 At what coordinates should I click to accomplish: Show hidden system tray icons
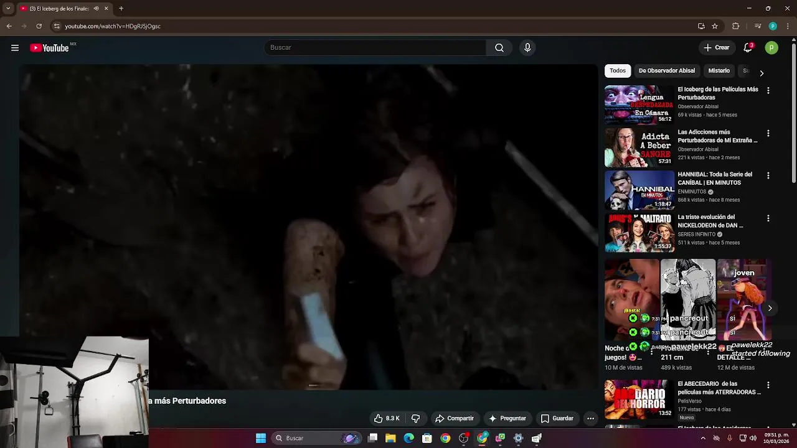(703, 438)
